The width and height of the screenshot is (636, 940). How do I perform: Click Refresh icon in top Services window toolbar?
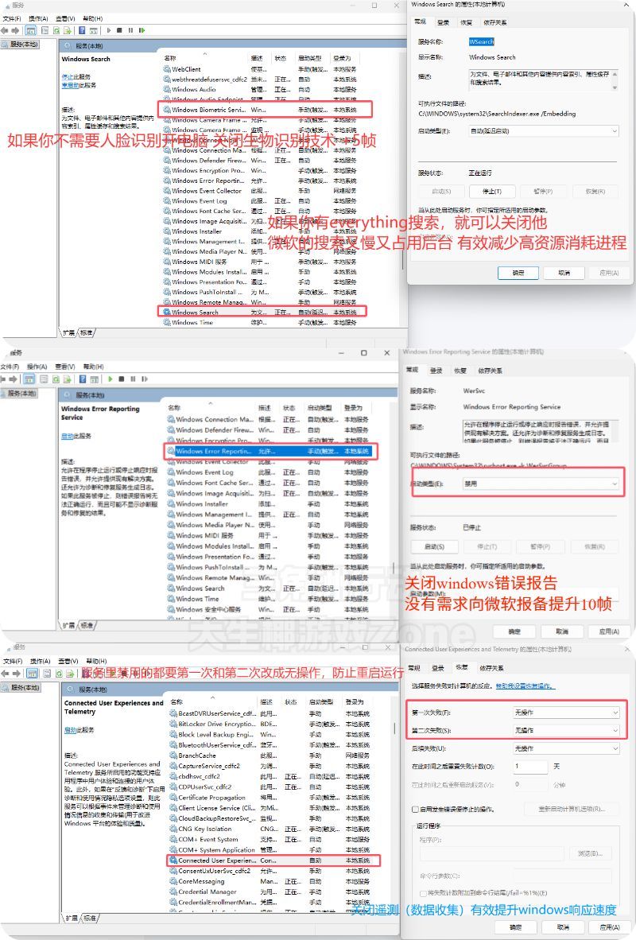pyautogui.click(x=57, y=30)
